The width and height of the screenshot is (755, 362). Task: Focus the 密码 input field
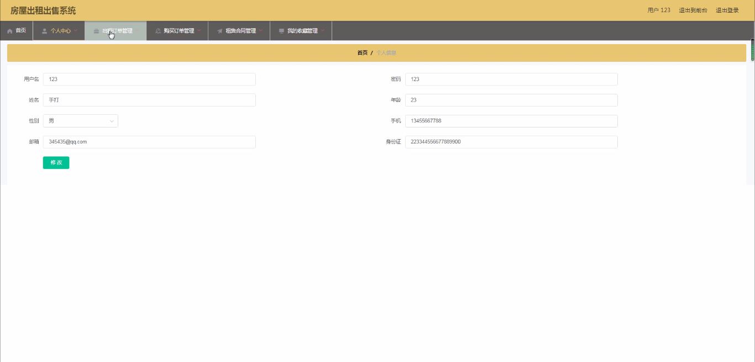point(511,79)
